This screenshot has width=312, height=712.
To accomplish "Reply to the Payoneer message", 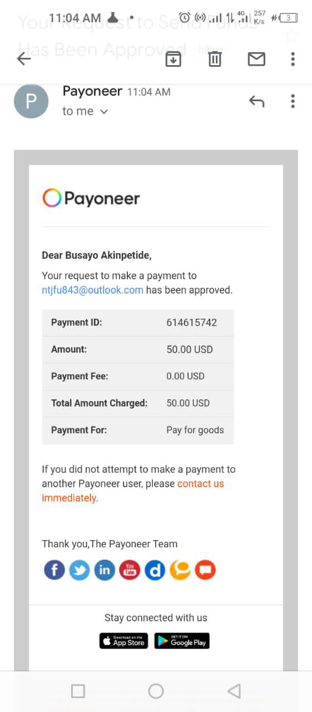I will (256, 101).
